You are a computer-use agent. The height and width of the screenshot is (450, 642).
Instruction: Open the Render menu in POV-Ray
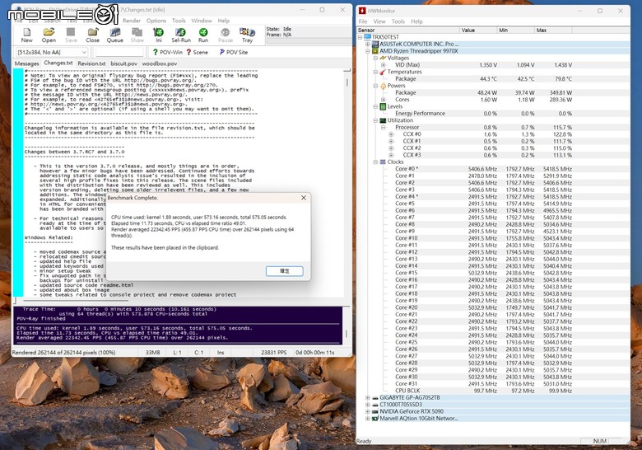[132, 21]
